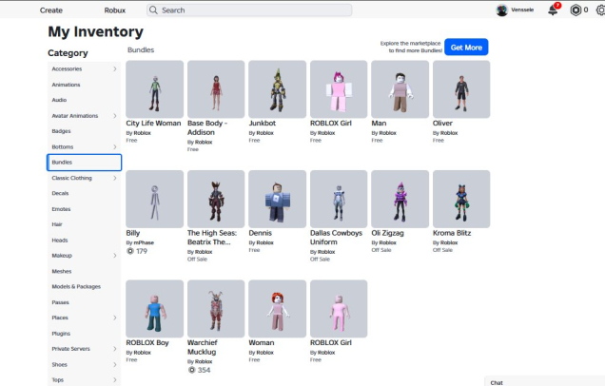Expand the Avatar Animations chevron
The height and width of the screenshot is (386, 605).
[115, 116]
